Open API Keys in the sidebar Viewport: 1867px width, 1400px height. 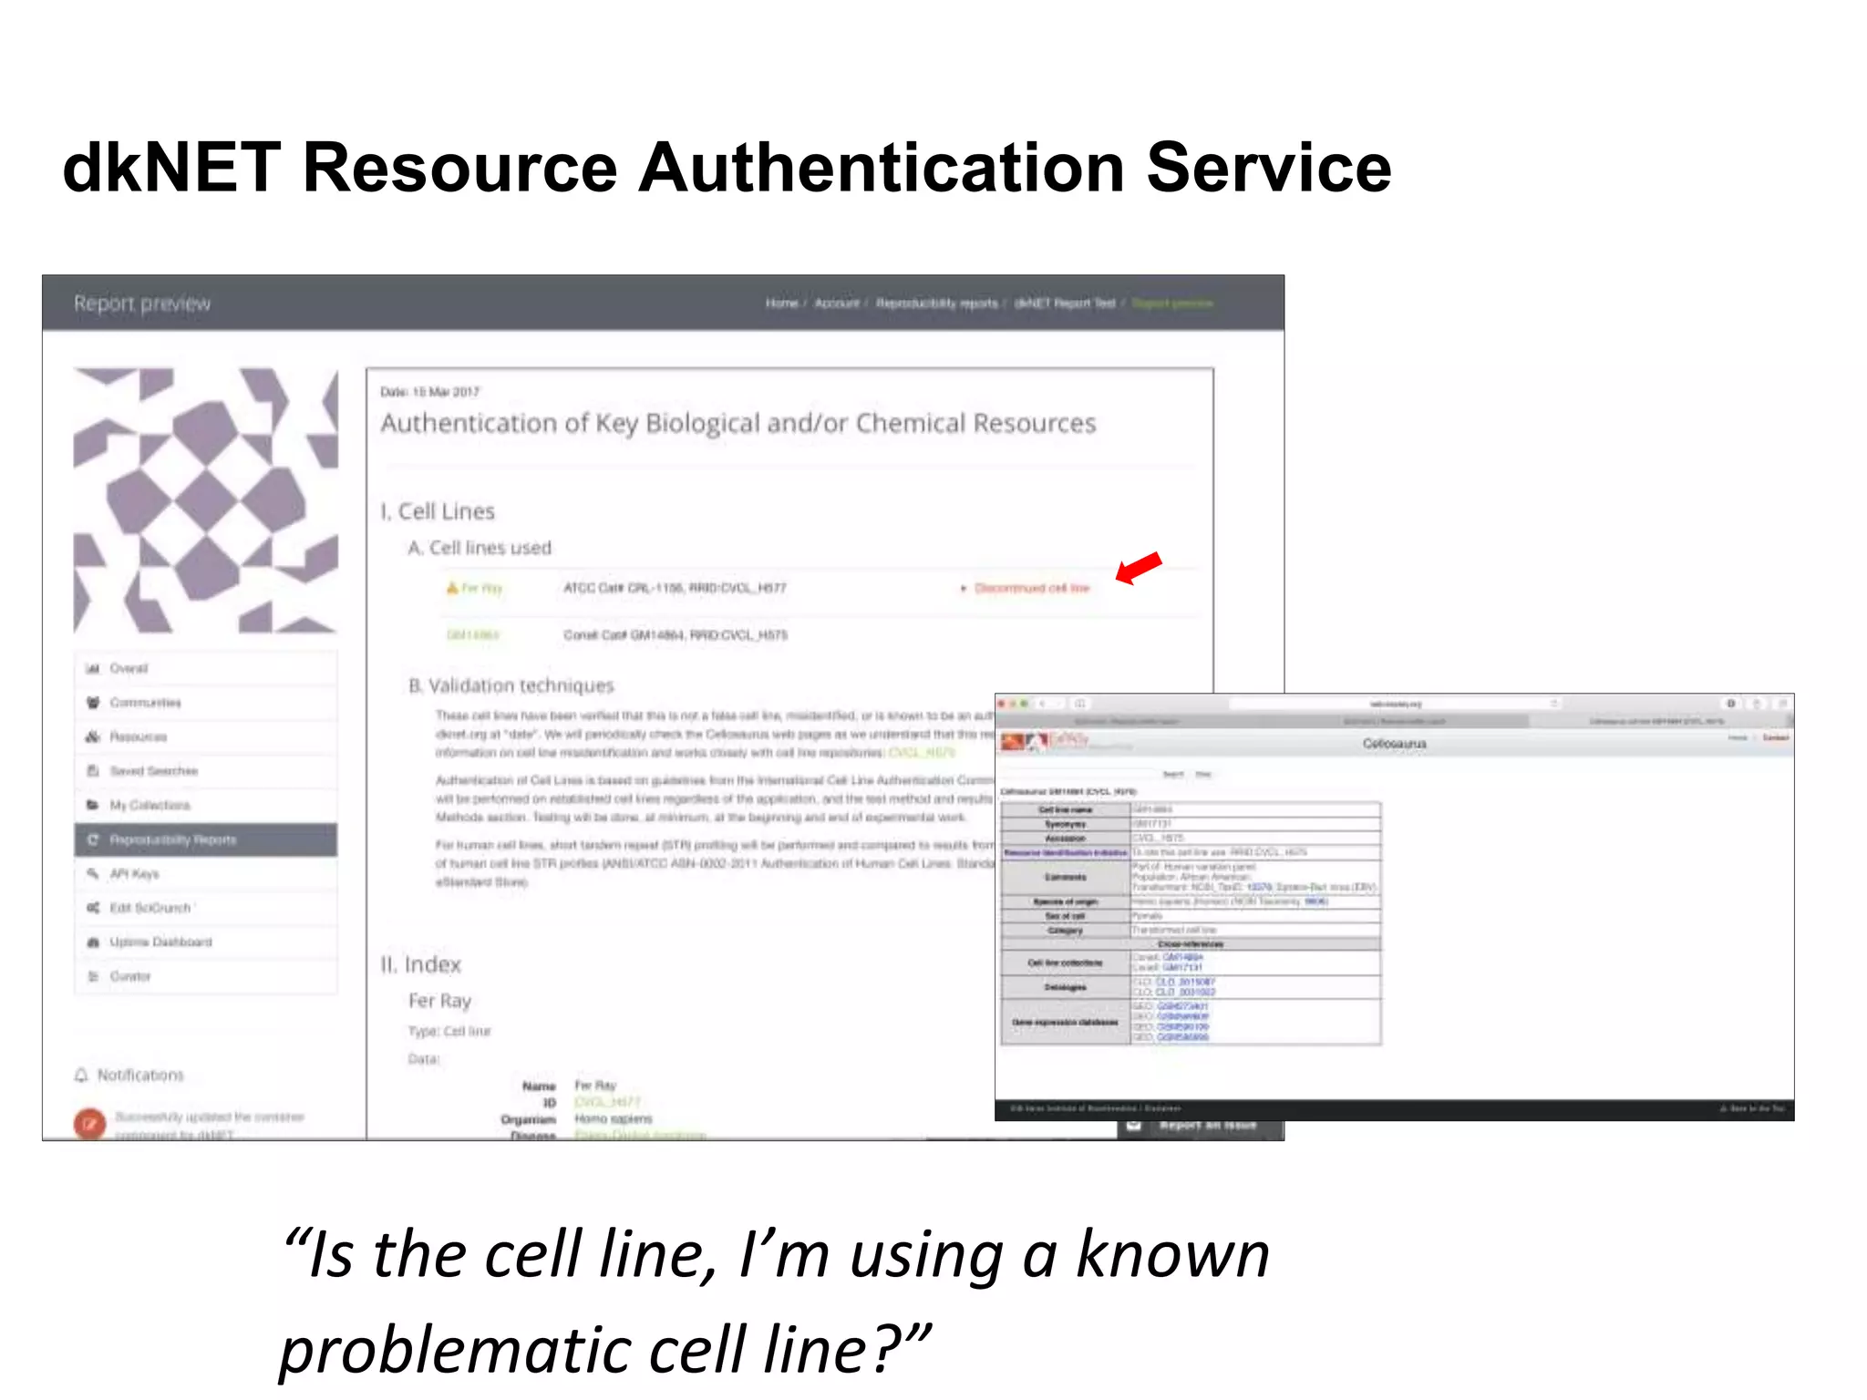(205, 873)
